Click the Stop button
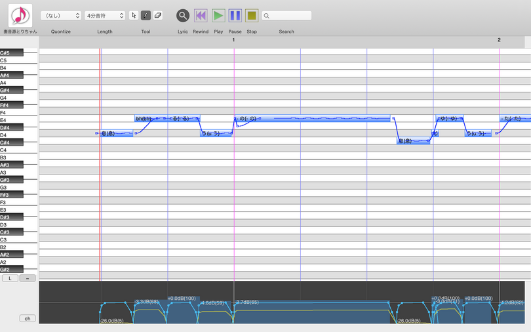 [x=252, y=16]
